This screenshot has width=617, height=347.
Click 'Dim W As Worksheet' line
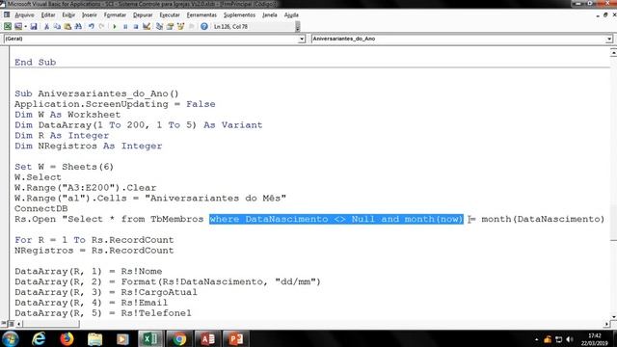click(67, 115)
